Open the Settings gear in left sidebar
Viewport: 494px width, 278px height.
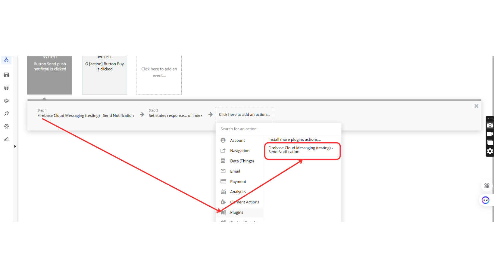pyautogui.click(x=6, y=126)
